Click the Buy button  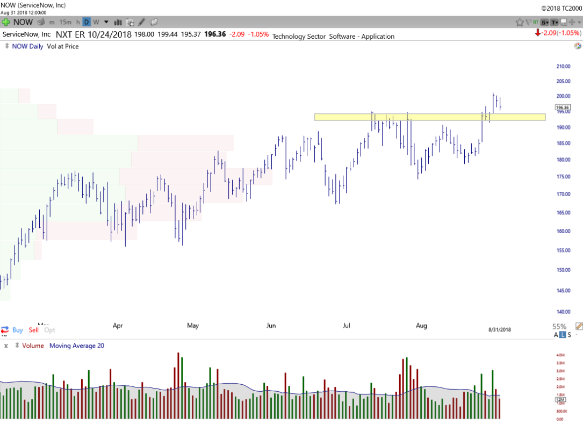point(18,330)
